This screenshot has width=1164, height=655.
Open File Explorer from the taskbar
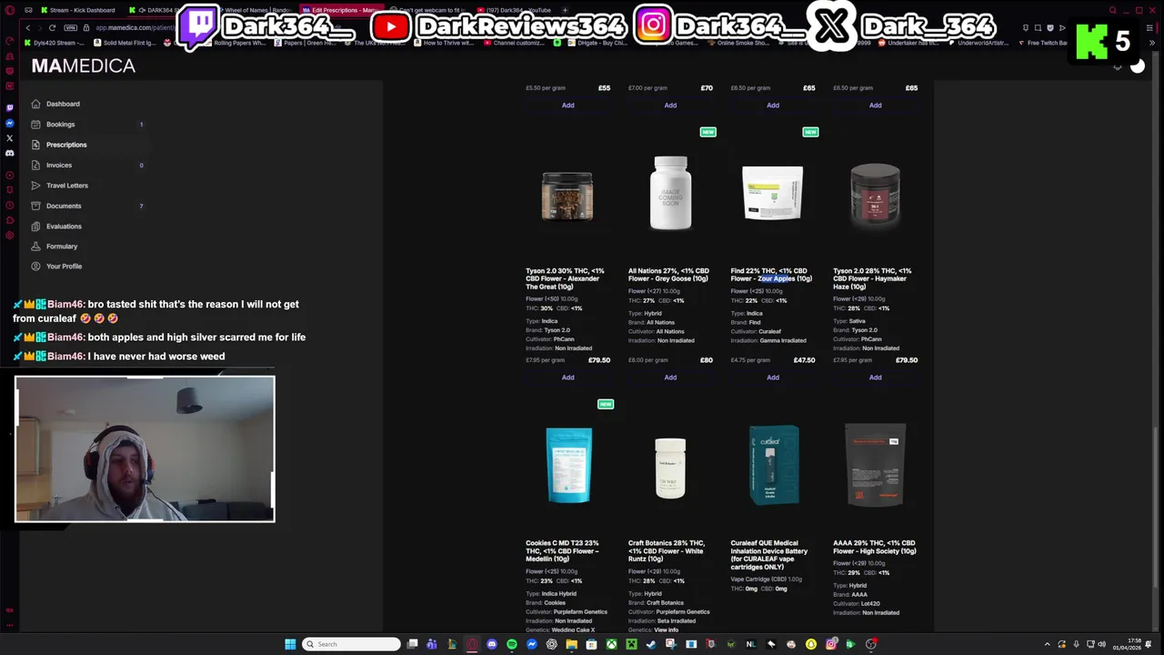pos(571,644)
